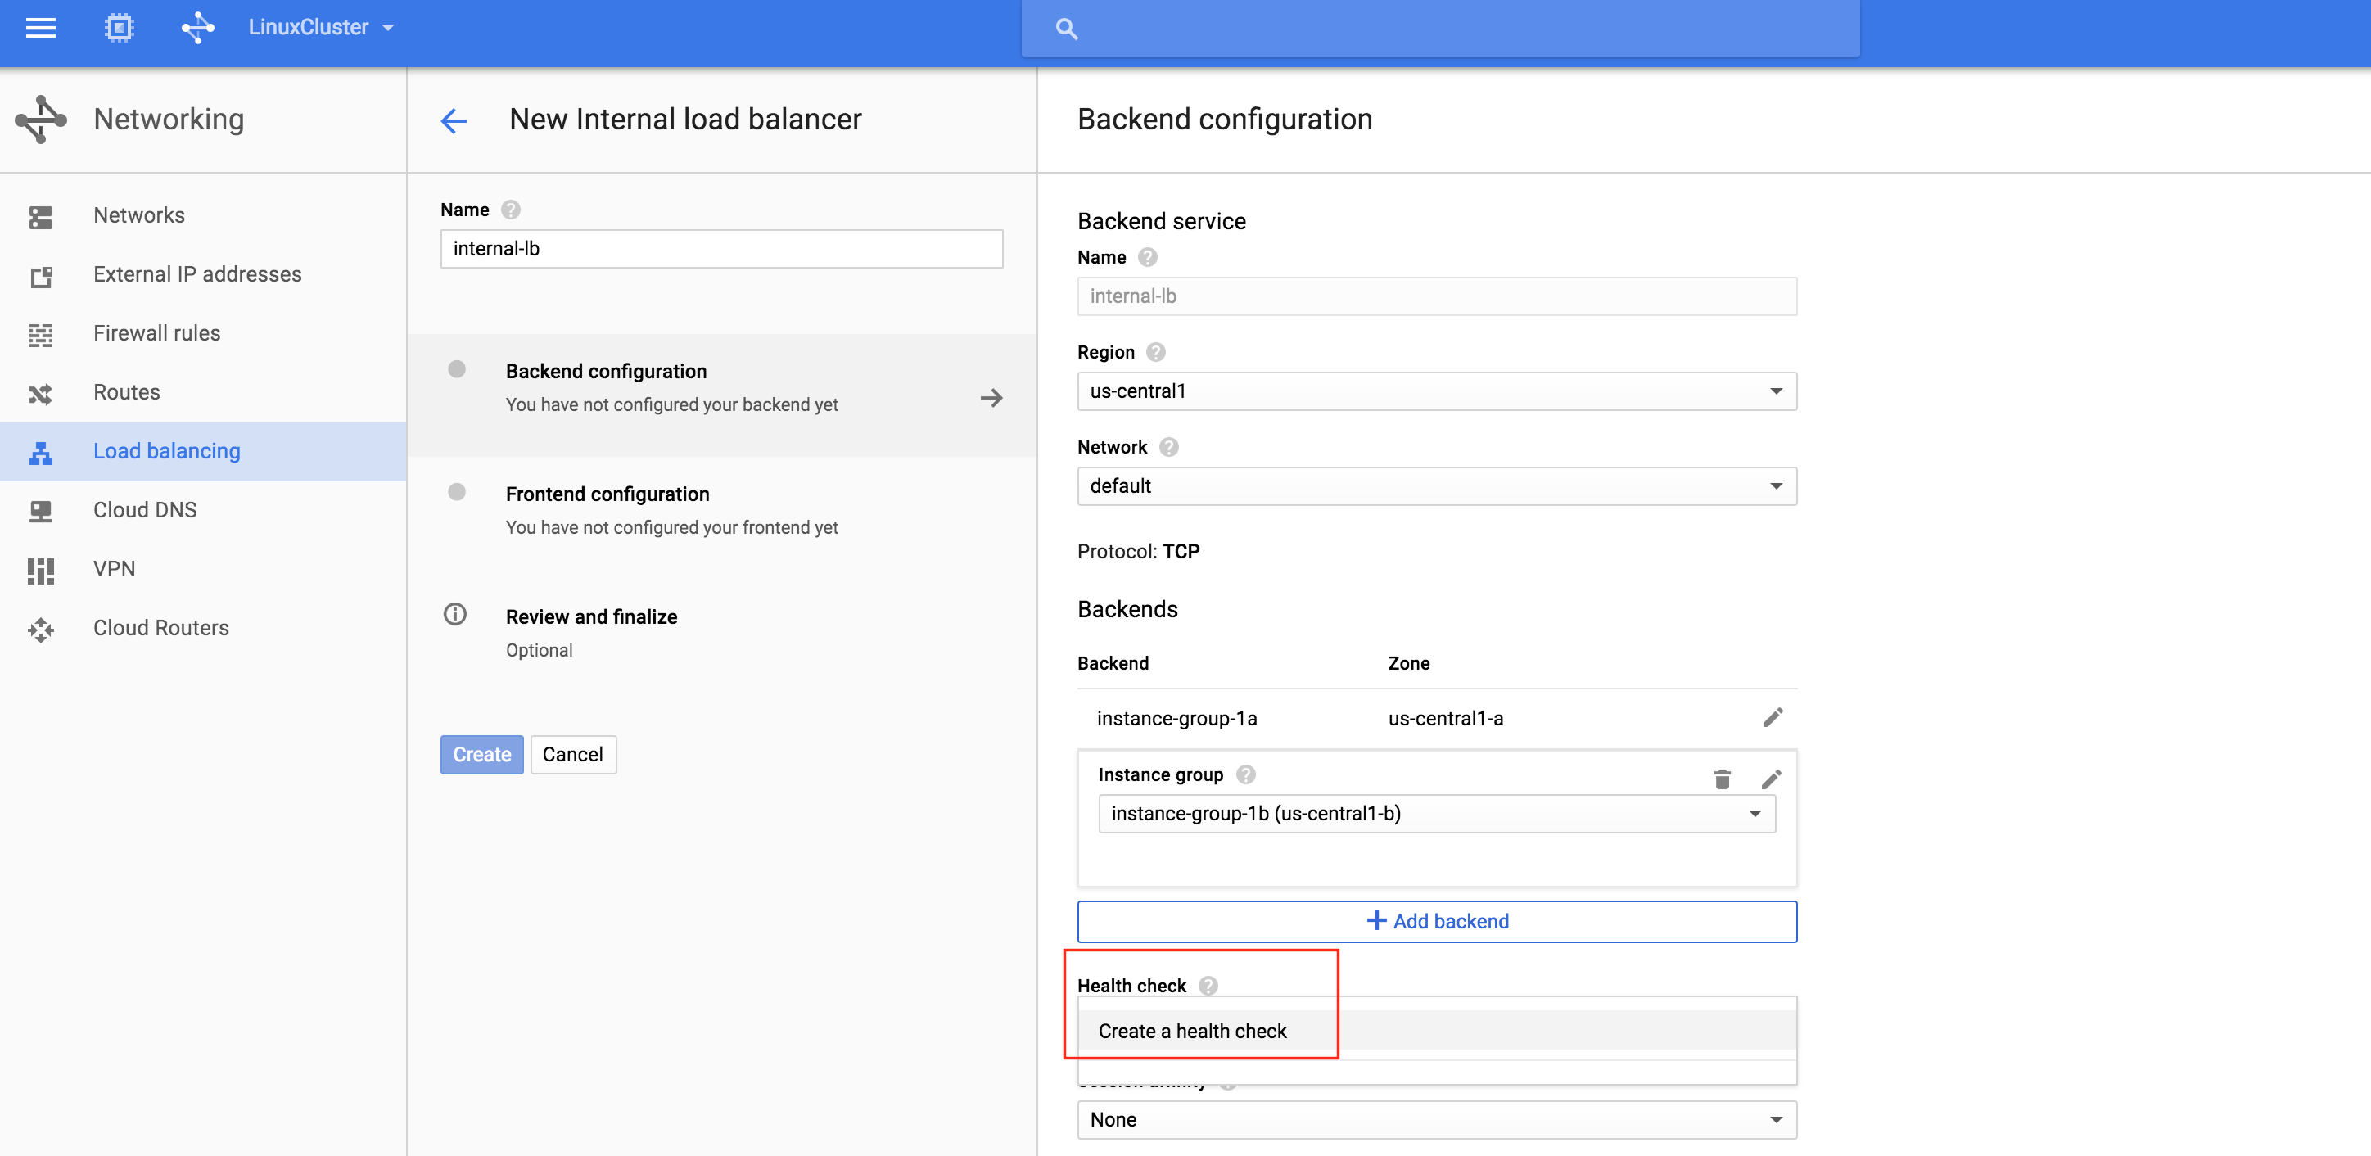Image resolution: width=2371 pixels, height=1156 pixels.
Task: Click the Backend service Name help icon
Action: (1147, 258)
